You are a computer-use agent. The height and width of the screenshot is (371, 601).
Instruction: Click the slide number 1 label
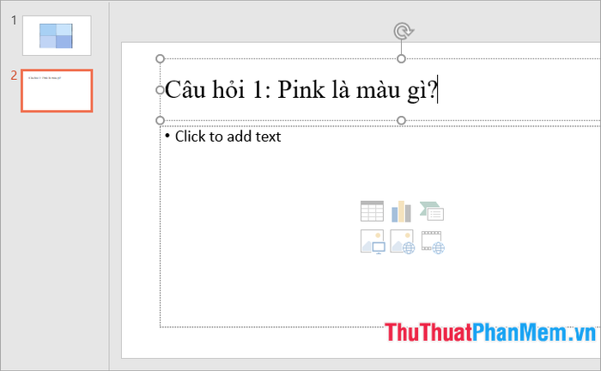(14, 21)
